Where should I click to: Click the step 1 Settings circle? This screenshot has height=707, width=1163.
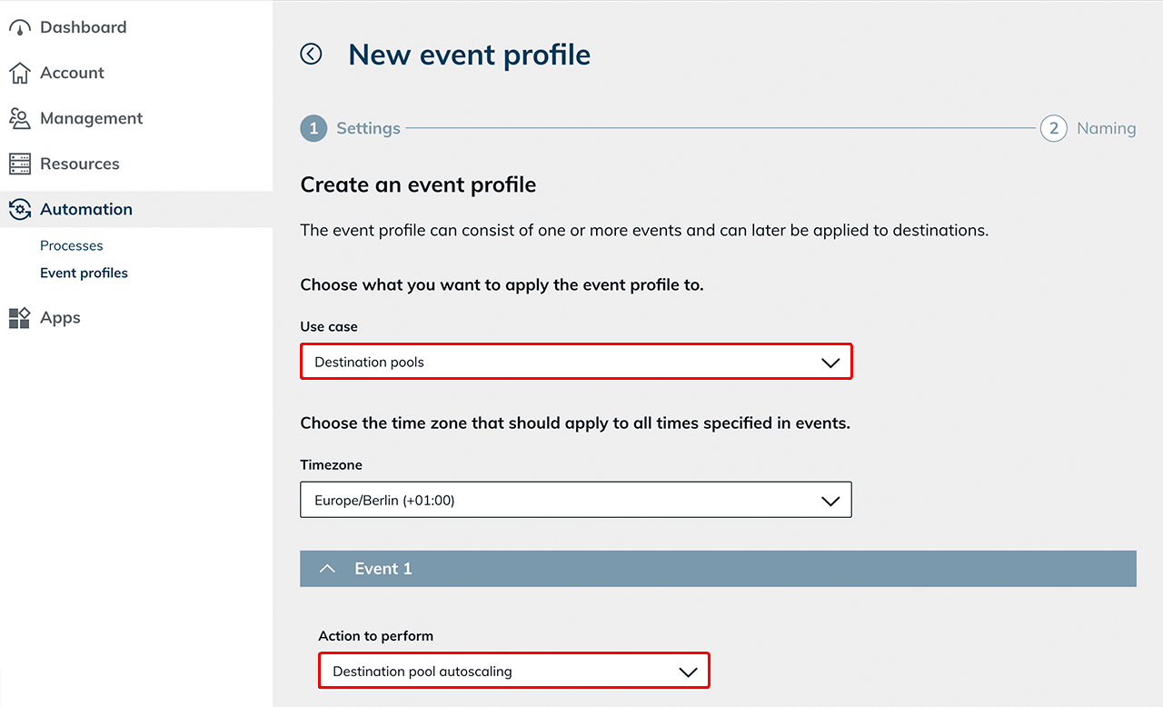313,129
